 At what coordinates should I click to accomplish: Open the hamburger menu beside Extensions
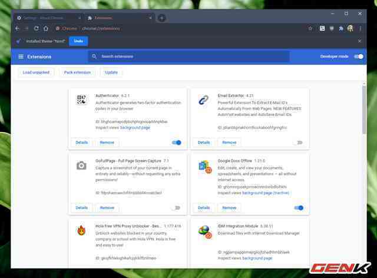pyautogui.click(x=21, y=57)
